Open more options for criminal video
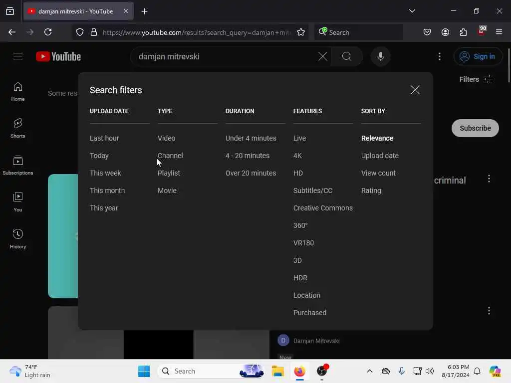The image size is (511, 383). [489, 179]
